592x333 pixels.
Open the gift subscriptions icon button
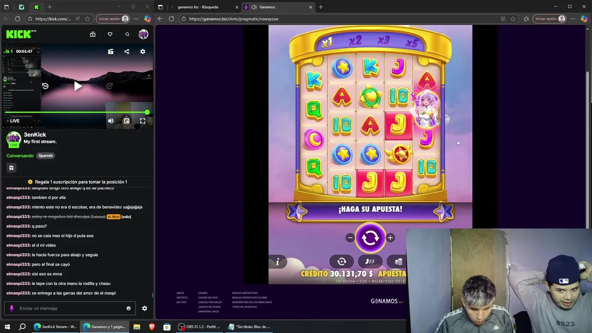(x=12, y=168)
